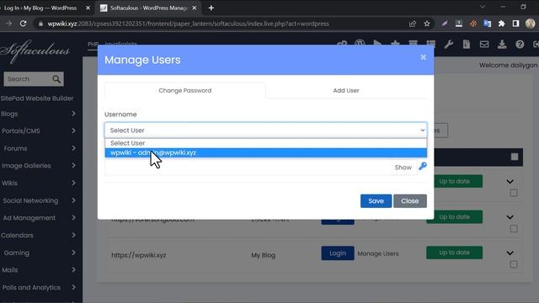Log in to wpwiki.xyz installation
Image resolution: width=539 pixels, height=303 pixels.
(338, 253)
